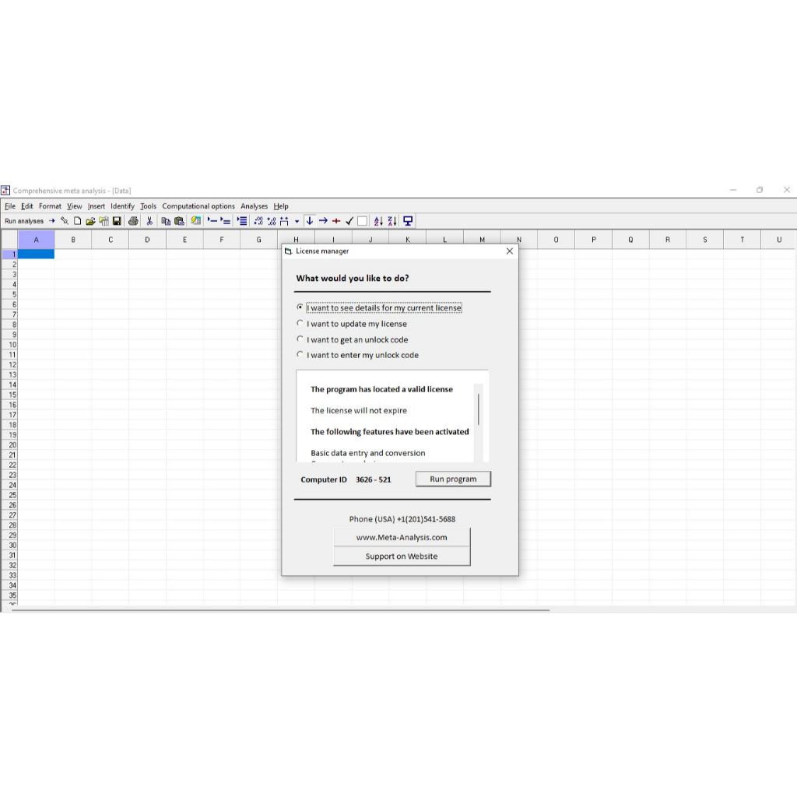Image resolution: width=797 pixels, height=797 pixels.
Task: Open the File menu
Action: point(10,206)
